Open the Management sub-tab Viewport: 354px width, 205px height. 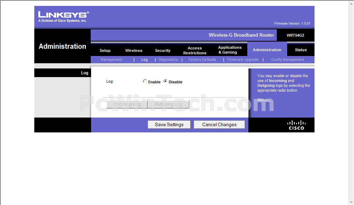pos(111,59)
